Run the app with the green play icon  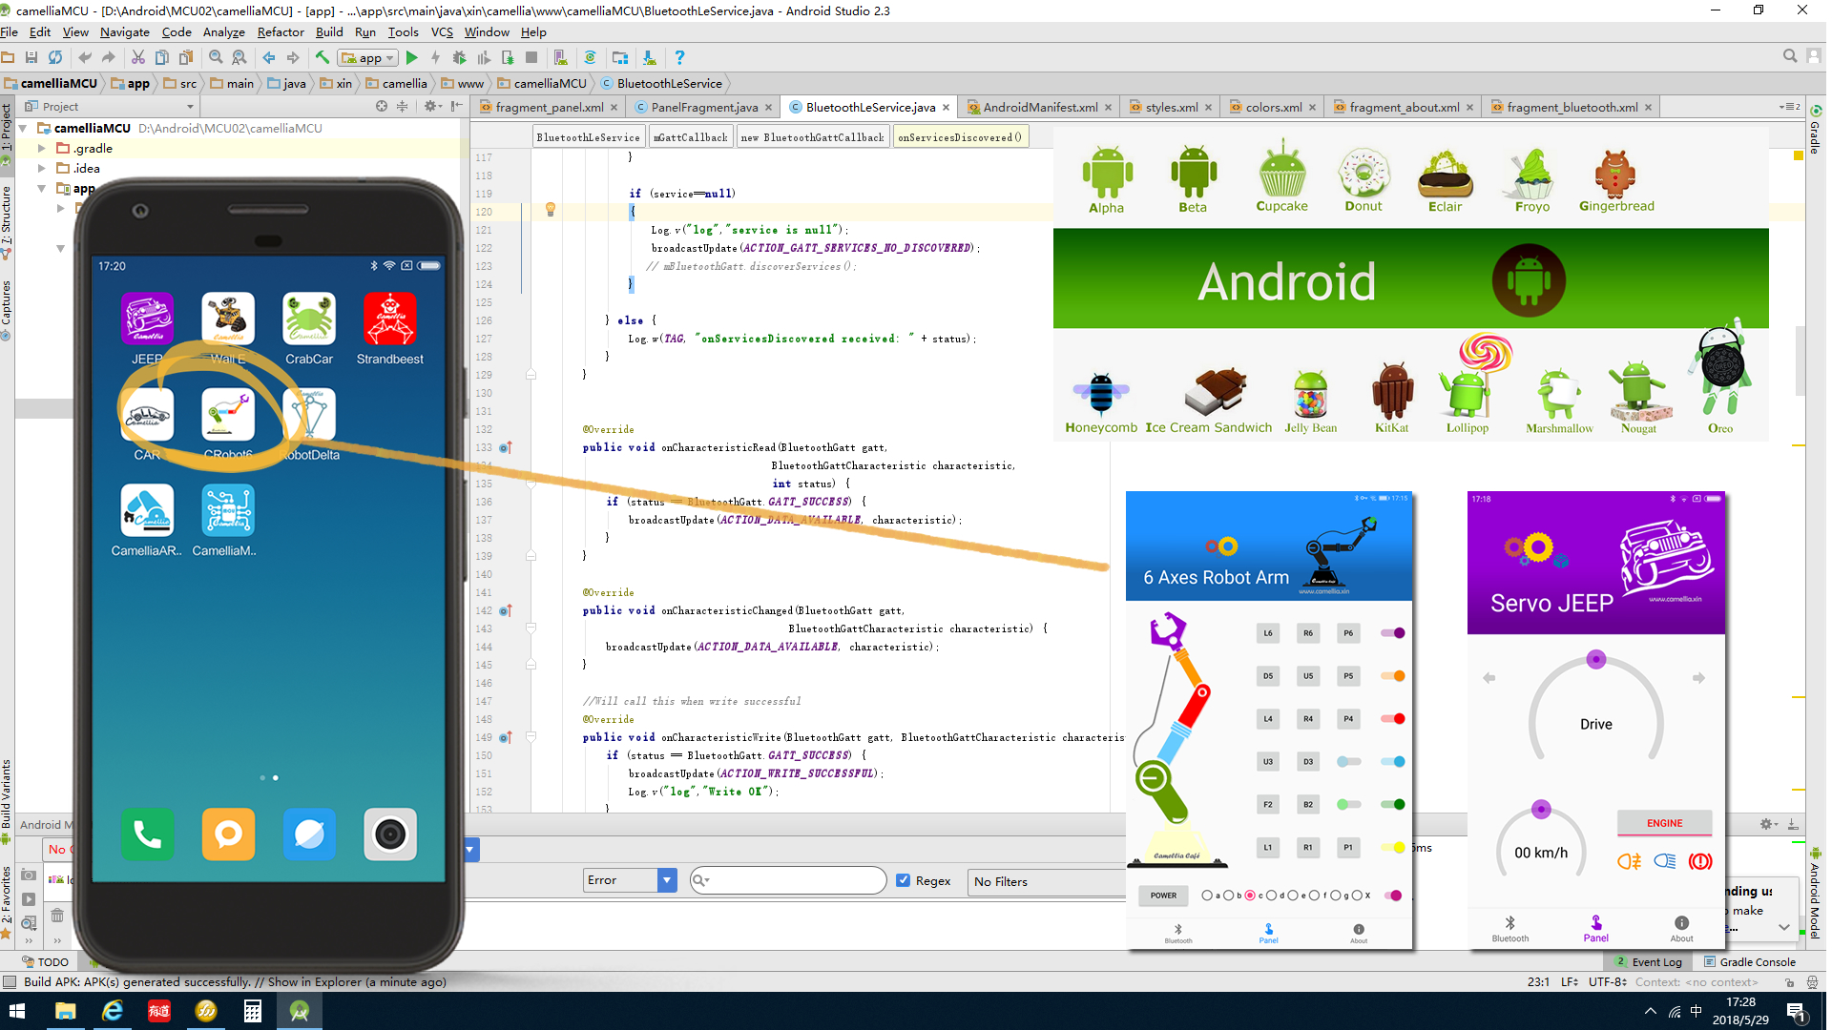(411, 58)
